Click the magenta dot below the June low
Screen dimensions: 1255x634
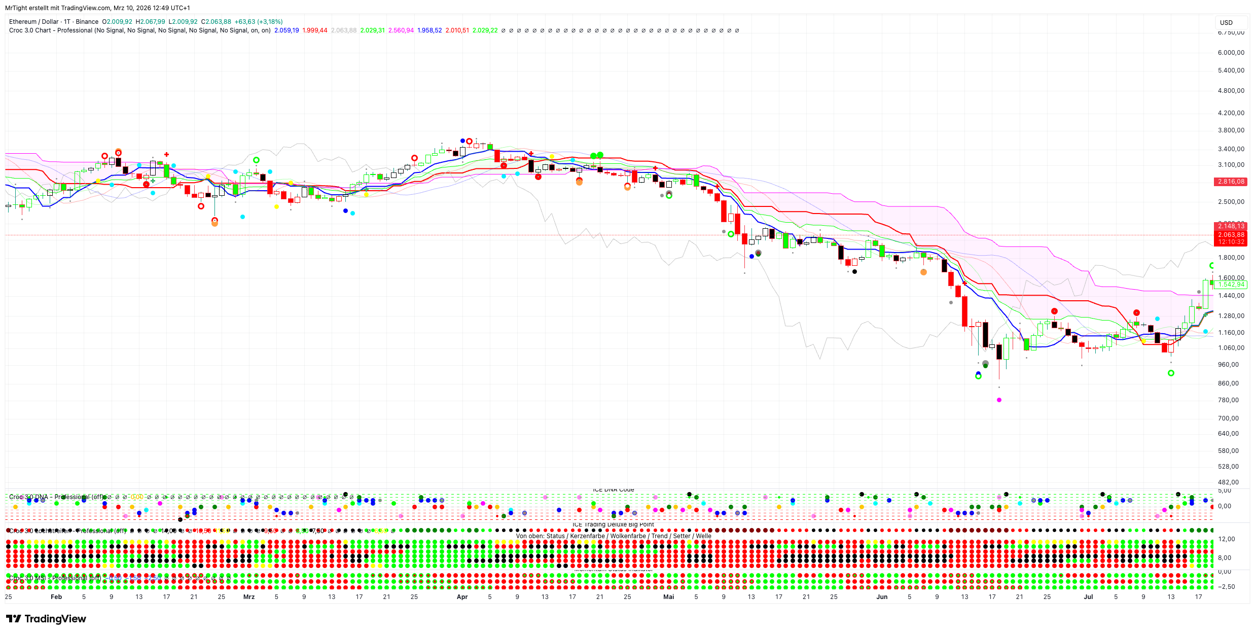pyautogui.click(x=999, y=400)
